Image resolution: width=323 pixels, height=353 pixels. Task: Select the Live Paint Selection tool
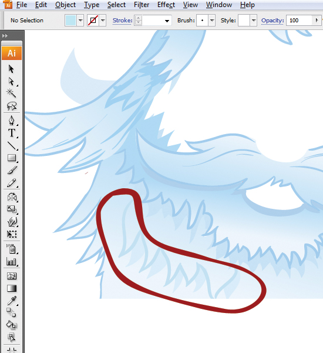click(x=11, y=338)
